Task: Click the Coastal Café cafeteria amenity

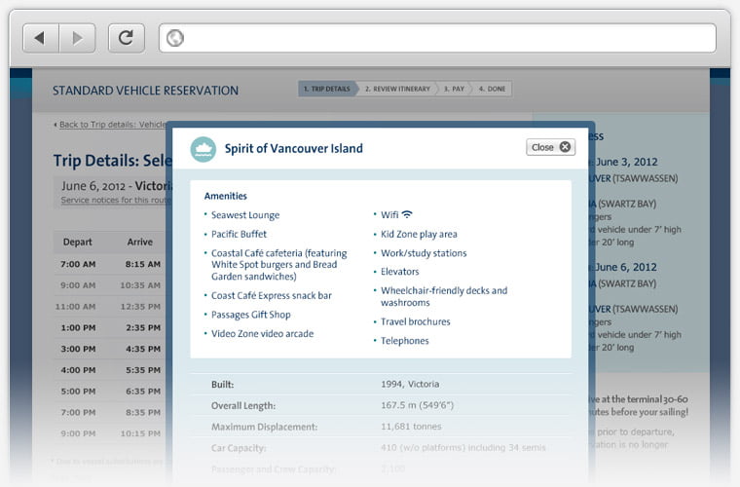Action: point(278,265)
